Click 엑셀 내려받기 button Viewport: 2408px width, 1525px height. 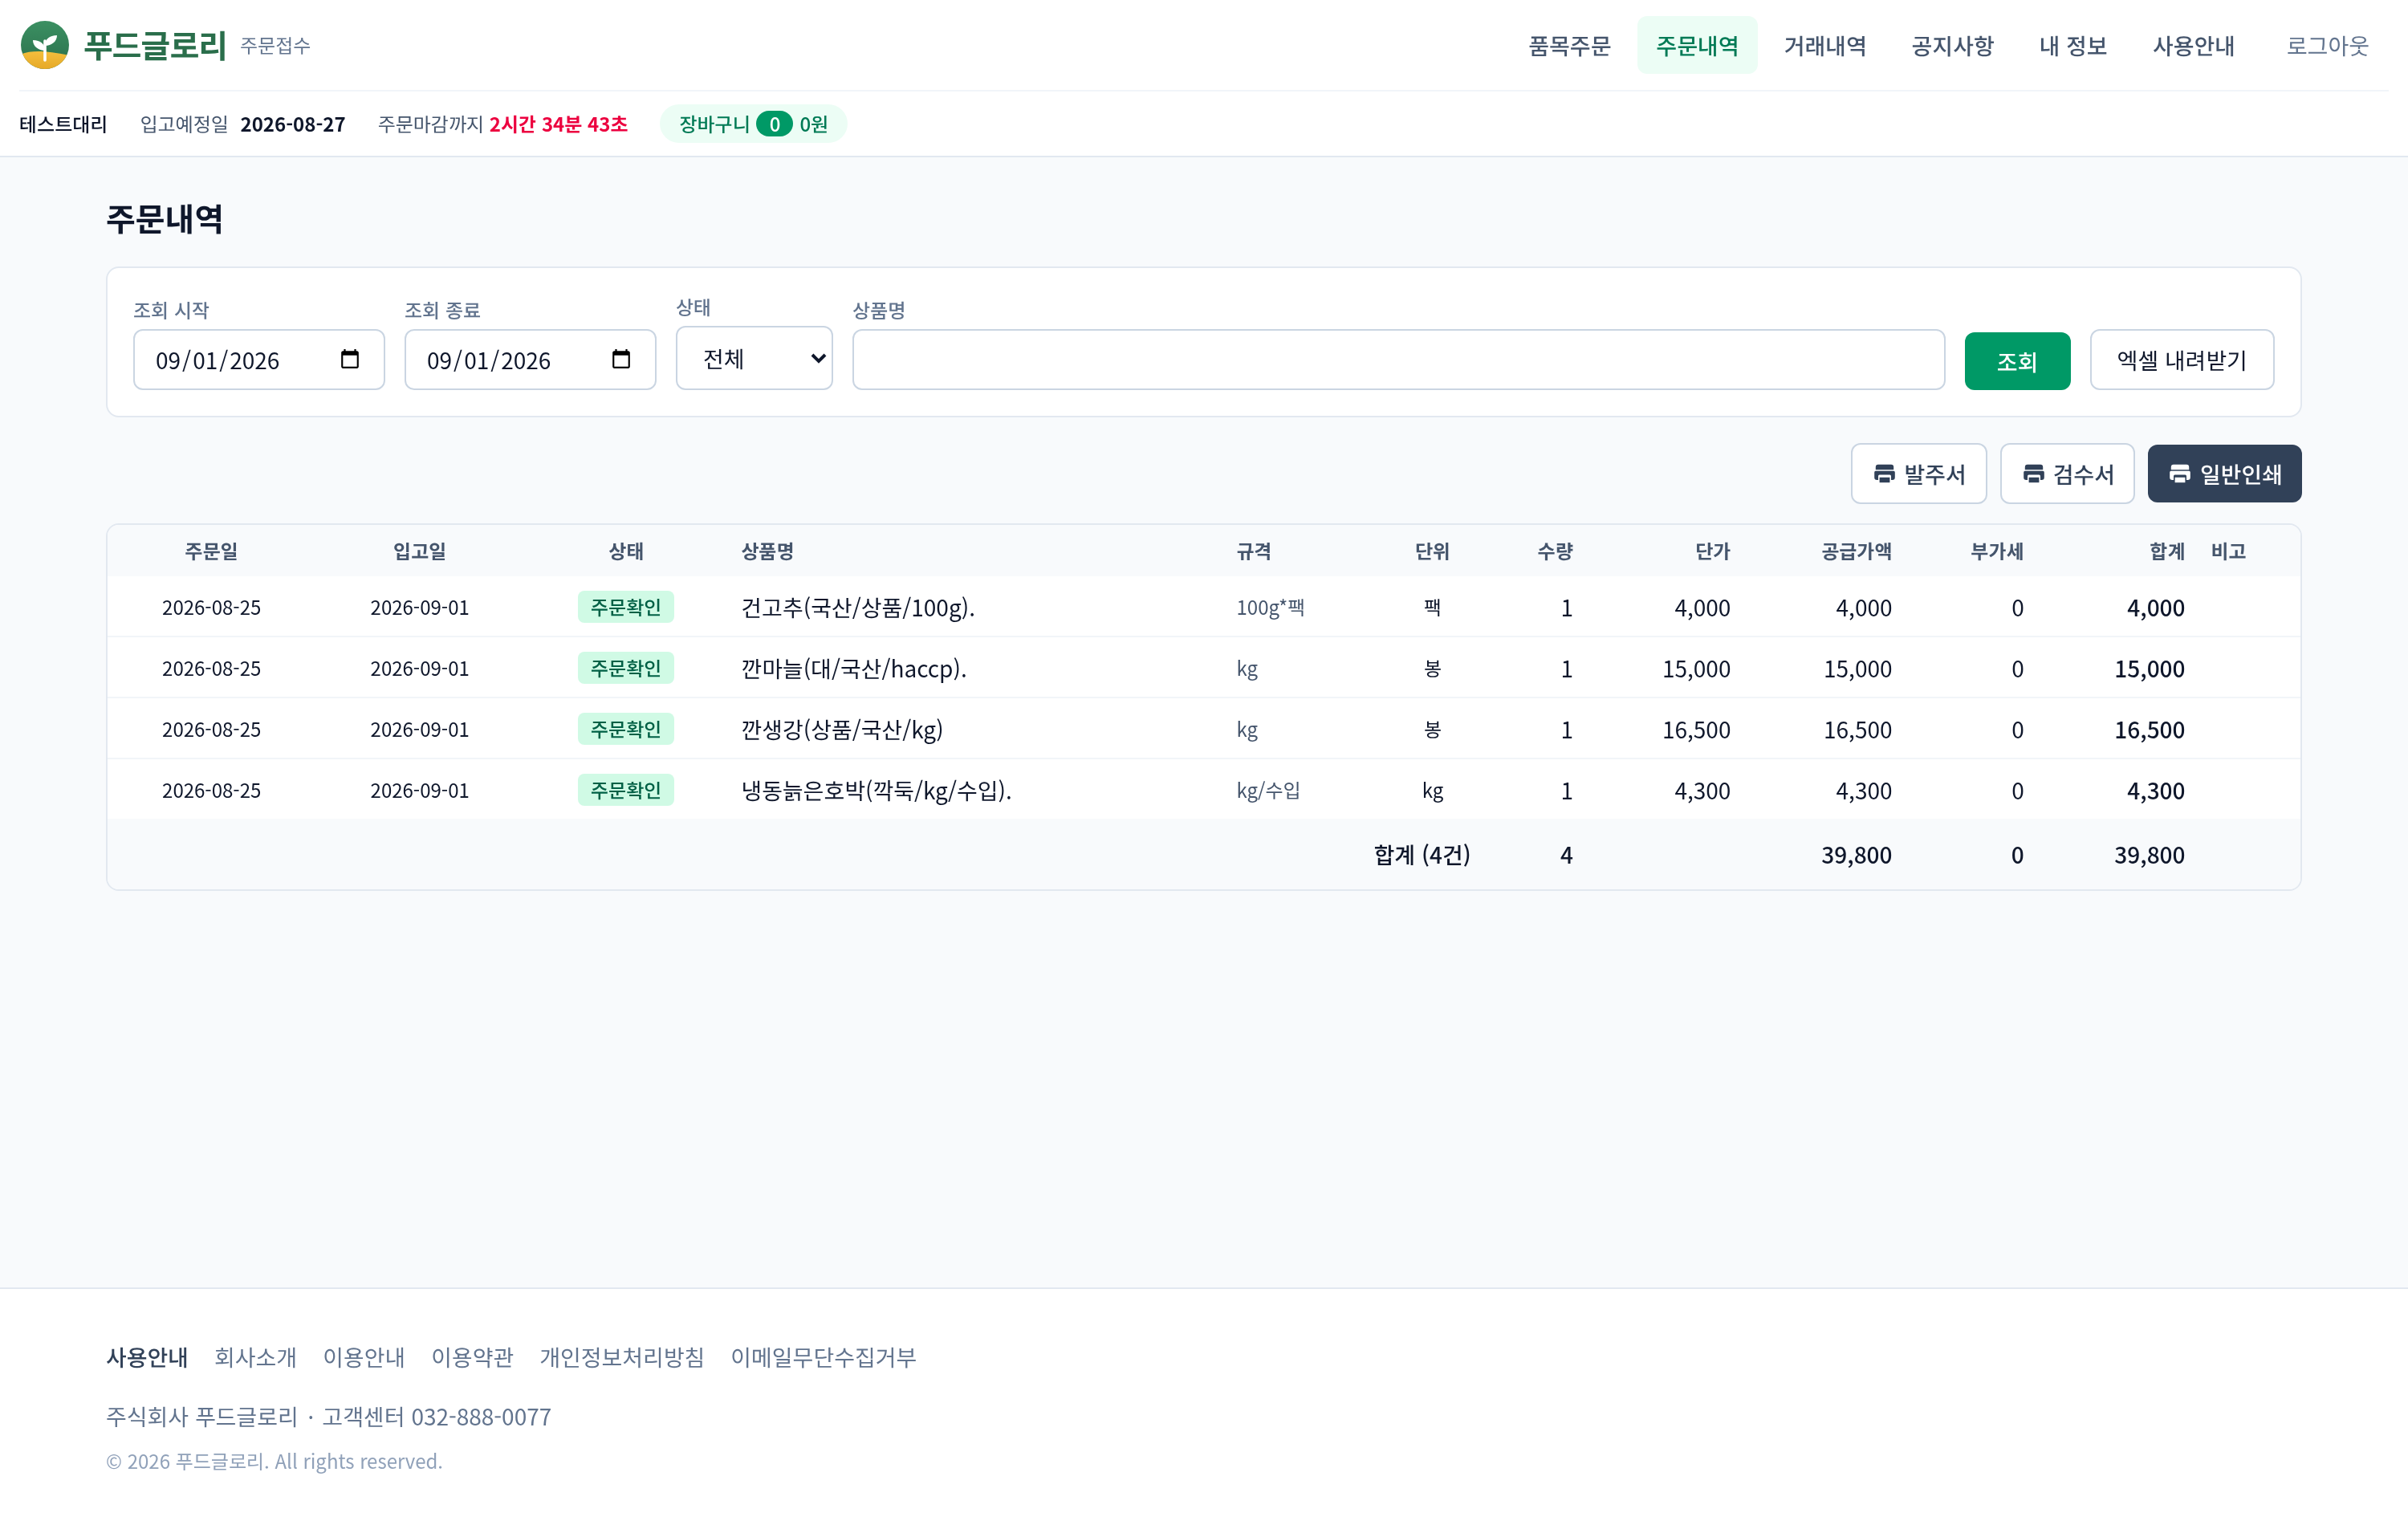pos(2182,360)
